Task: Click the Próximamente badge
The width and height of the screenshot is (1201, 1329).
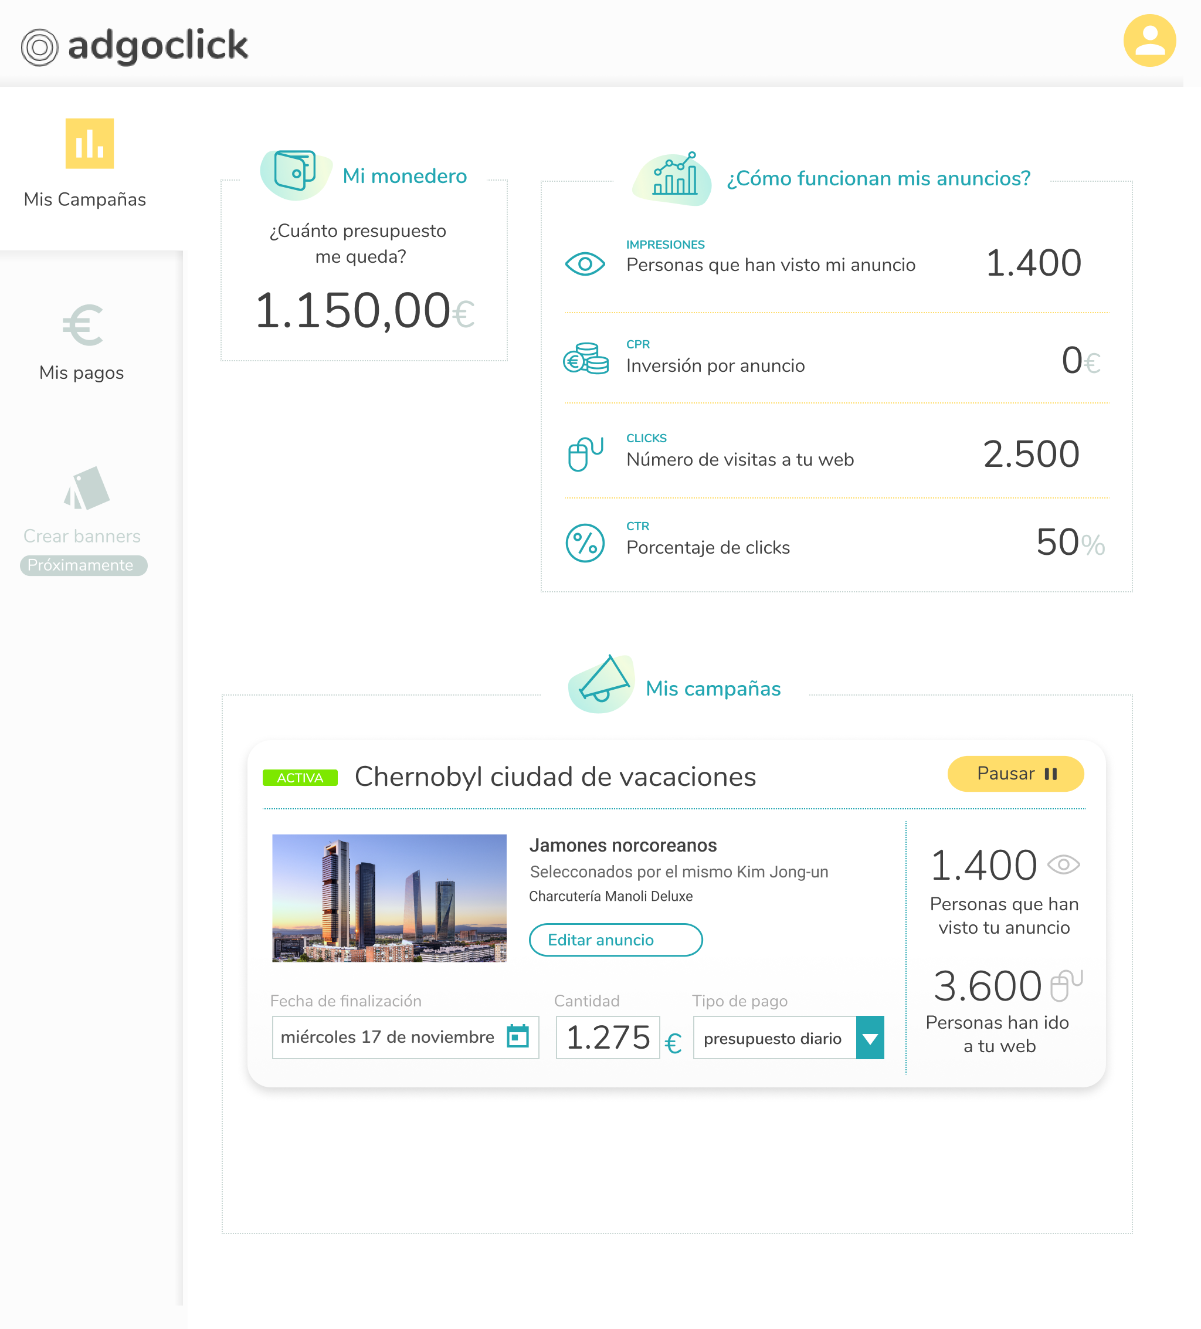Action: click(x=83, y=565)
